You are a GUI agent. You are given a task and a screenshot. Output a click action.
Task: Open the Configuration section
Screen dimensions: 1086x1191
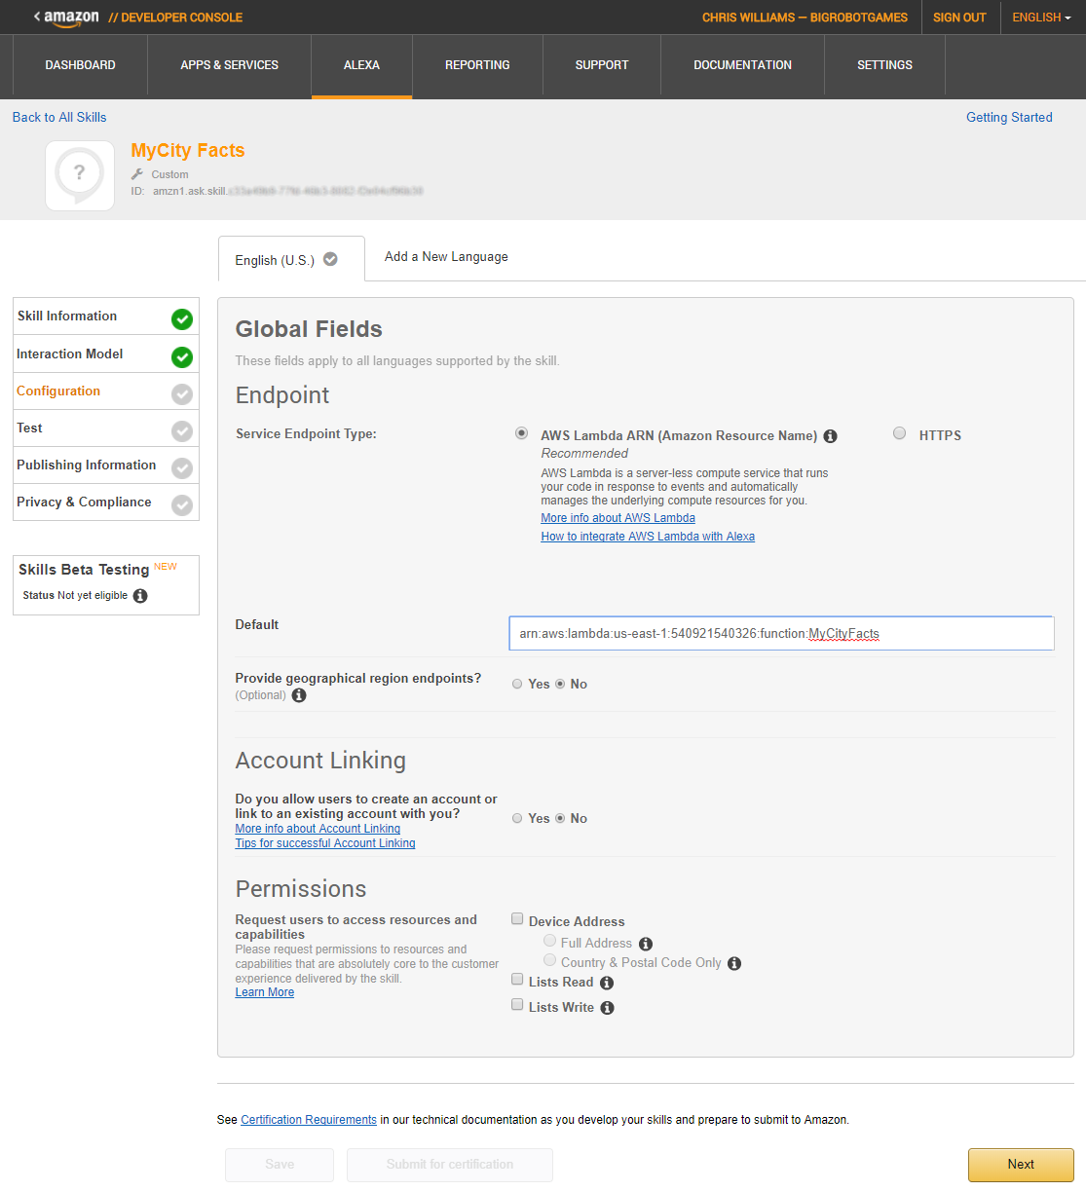click(106, 391)
